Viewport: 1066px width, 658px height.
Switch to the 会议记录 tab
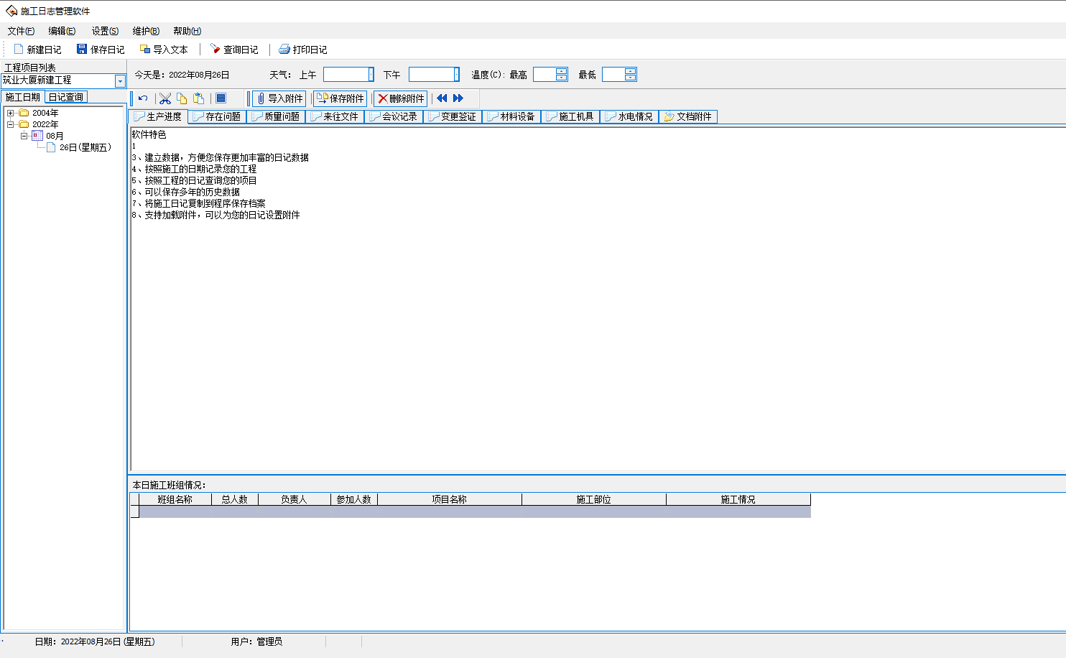pos(394,116)
